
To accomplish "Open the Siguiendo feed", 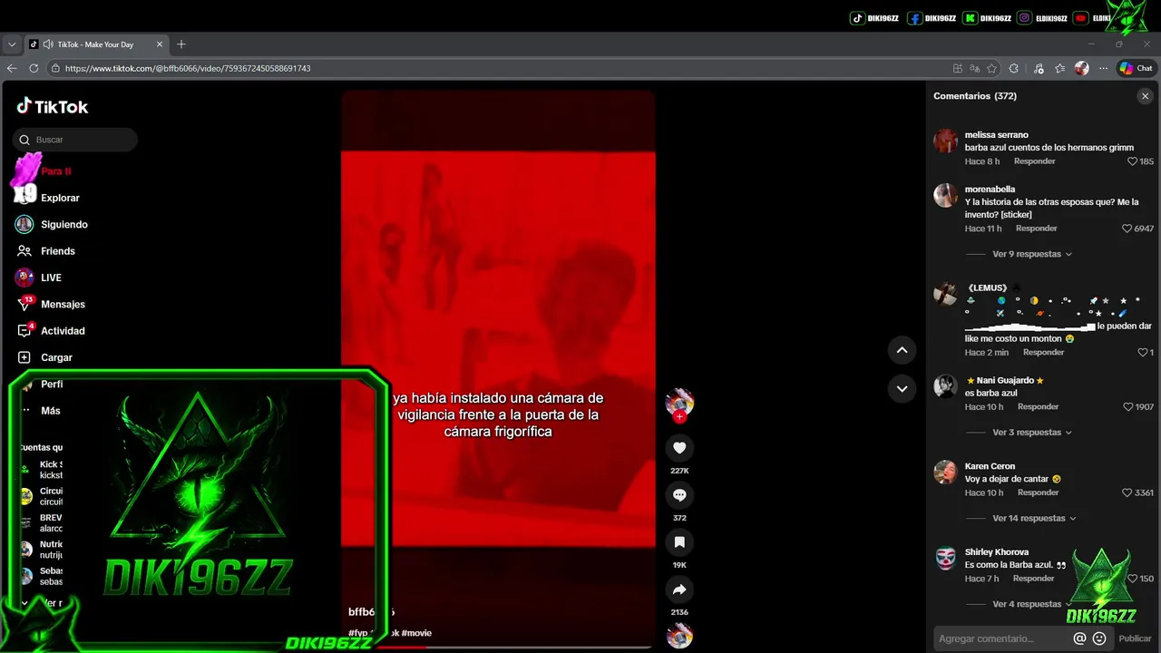I will coord(63,224).
